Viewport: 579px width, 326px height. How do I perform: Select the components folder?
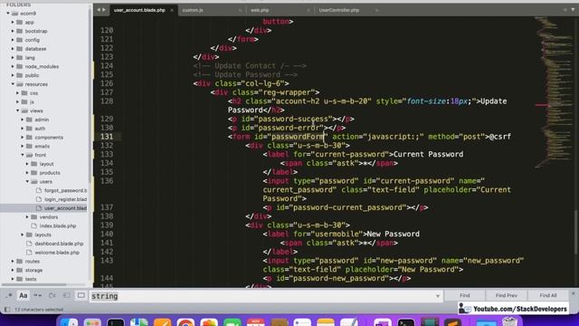49,138
